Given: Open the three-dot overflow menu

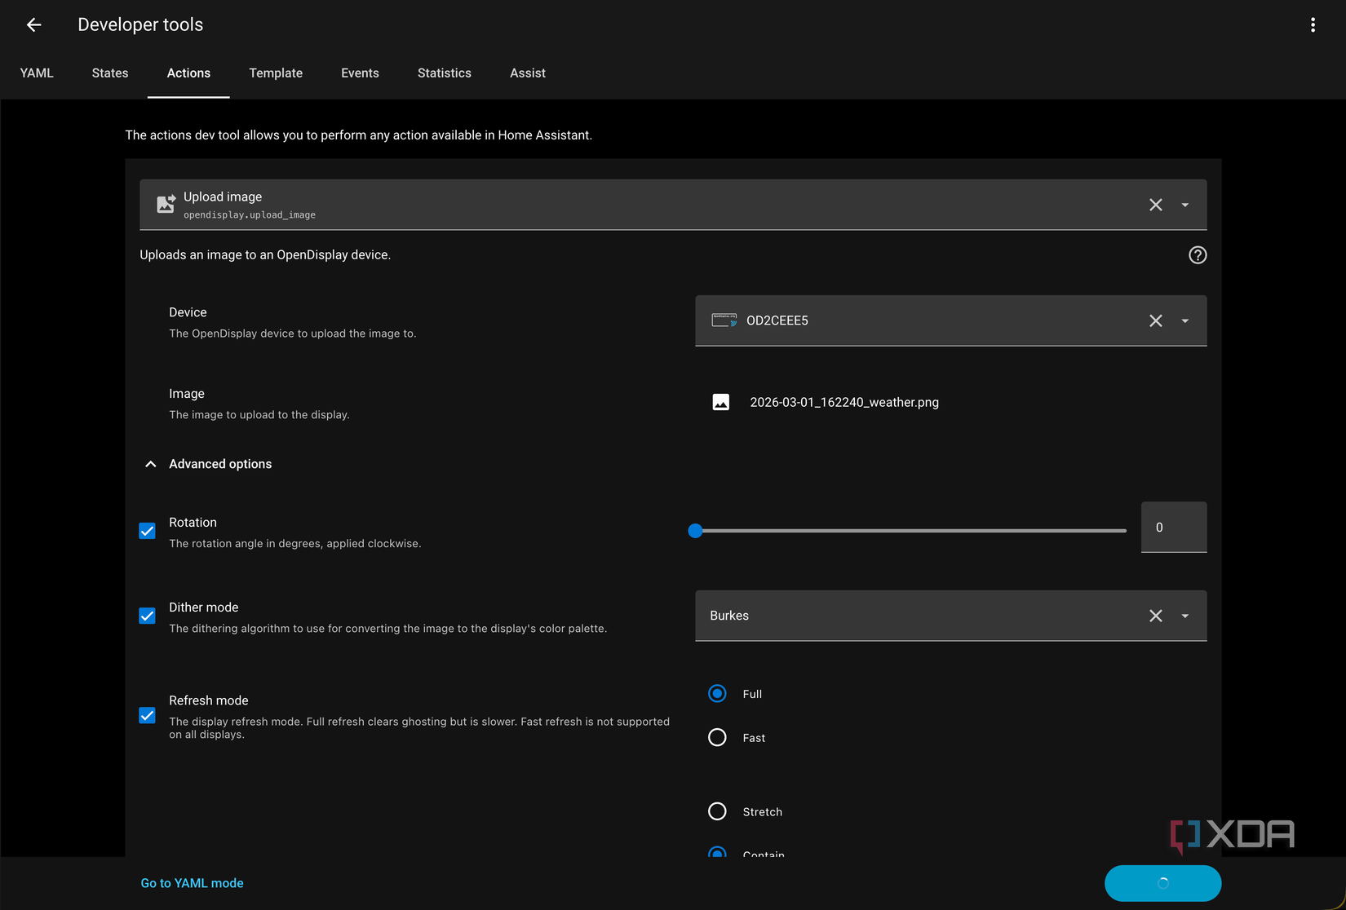Looking at the screenshot, I should click(1313, 24).
